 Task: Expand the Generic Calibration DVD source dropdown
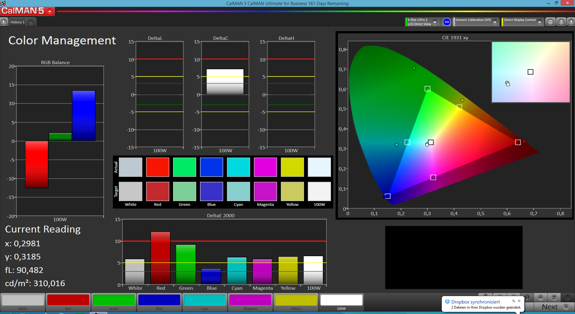[x=495, y=22]
